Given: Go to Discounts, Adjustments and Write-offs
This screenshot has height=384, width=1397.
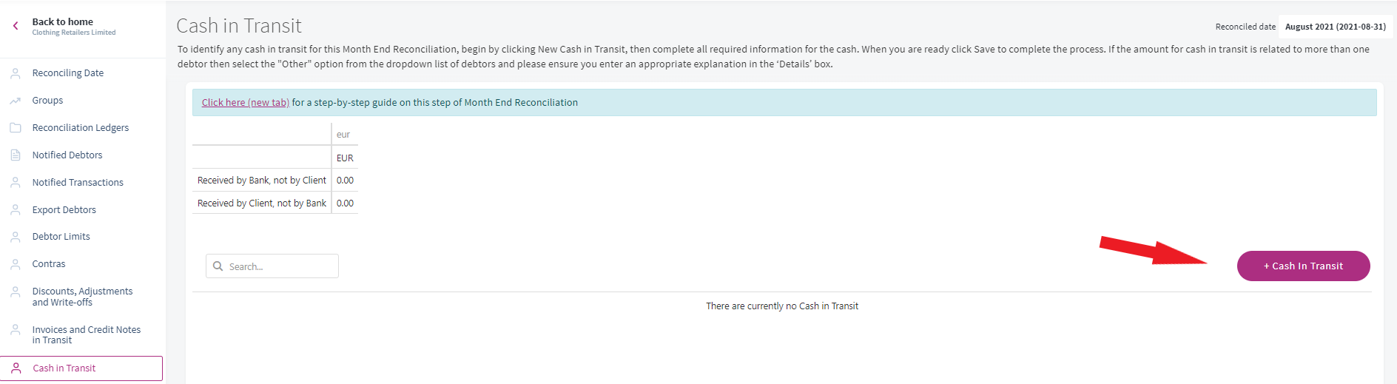Looking at the screenshot, I should click(x=81, y=297).
